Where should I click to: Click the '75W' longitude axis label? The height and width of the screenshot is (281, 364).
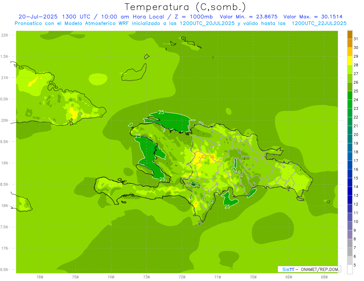(76, 277)
